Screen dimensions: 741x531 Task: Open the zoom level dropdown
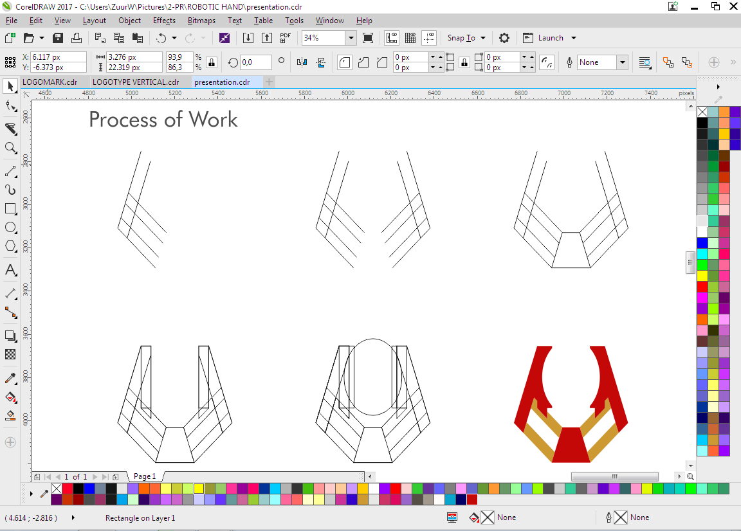coord(351,38)
